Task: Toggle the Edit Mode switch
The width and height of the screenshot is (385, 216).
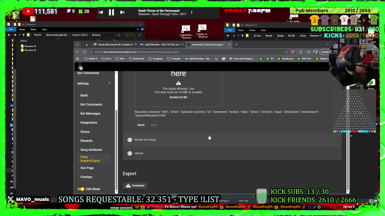Action: (81, 189)
